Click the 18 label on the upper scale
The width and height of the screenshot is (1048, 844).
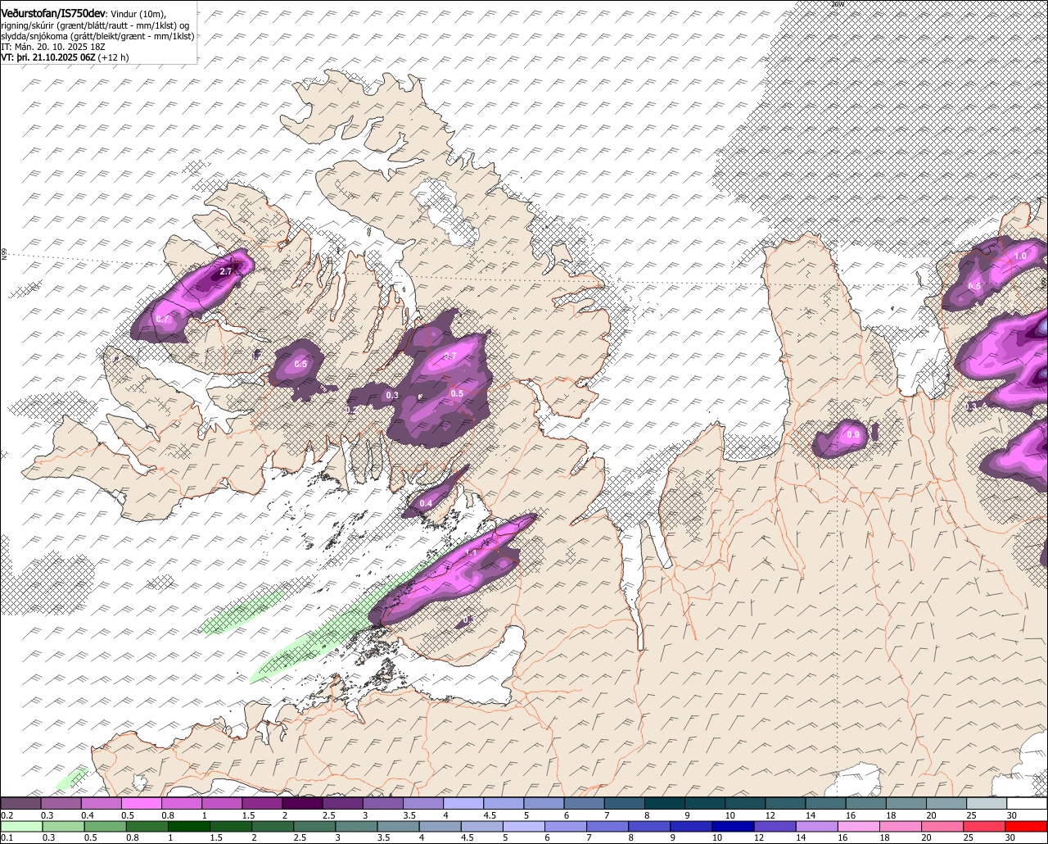(892, 815)
